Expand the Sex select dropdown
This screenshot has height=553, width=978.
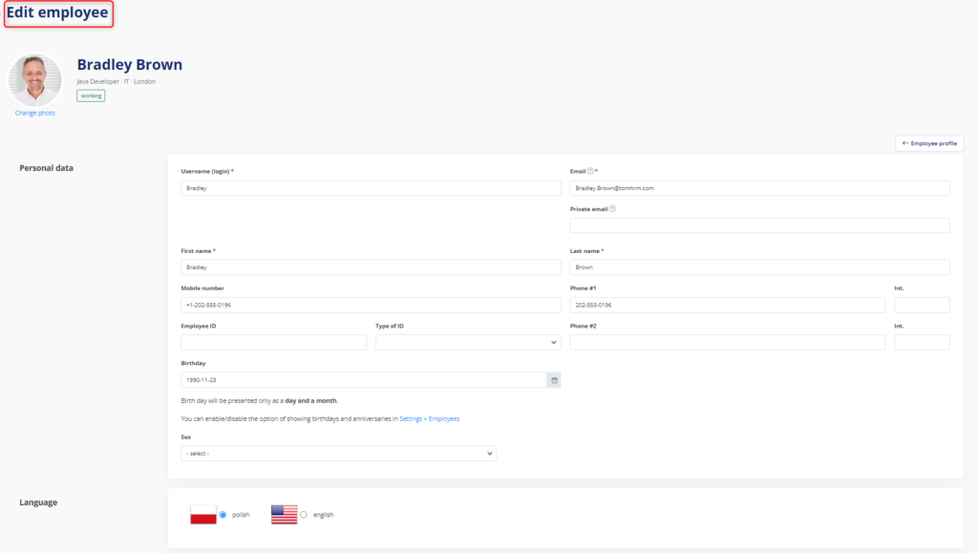click(x=338, y=453)
